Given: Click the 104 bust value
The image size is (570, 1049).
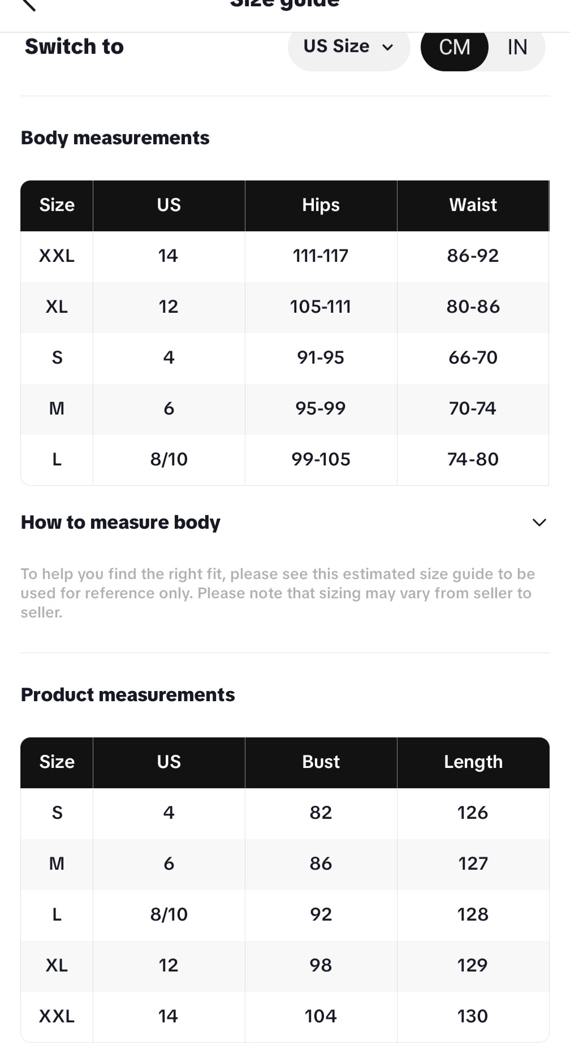Looking at the screenshot, I should (x=321, y=1016).
